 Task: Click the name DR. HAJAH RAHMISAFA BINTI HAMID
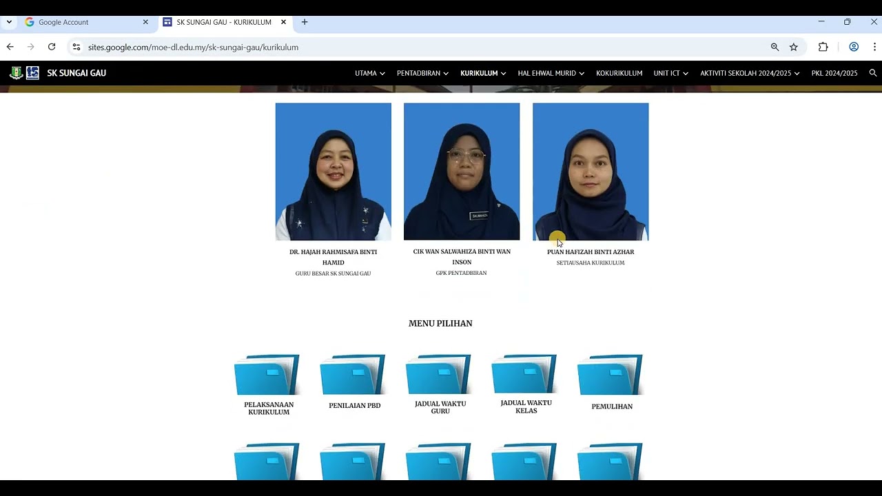(333, 257)
